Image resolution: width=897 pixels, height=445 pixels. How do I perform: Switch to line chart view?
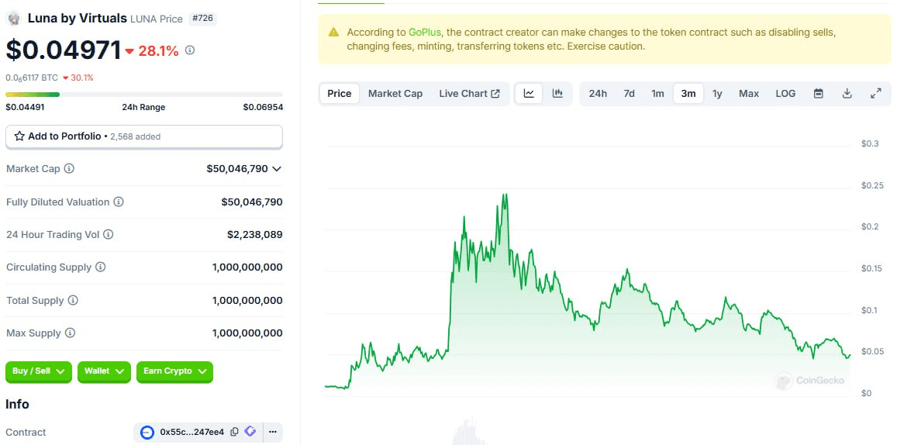(x=529, y=93)
